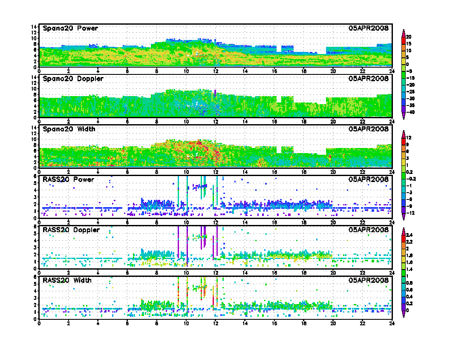Click the colorbar label "-20"
Viewport: 450px width, 347px height.
click(x=410, y=85)
